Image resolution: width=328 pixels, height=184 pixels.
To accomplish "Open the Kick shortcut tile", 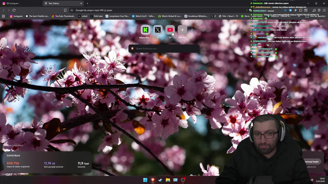I will pyautogui.click(x=145, y=30).
